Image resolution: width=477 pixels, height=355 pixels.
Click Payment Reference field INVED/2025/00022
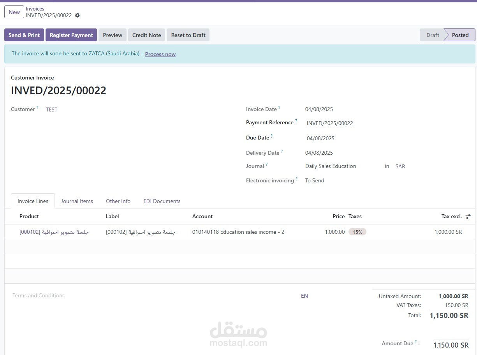330,123
